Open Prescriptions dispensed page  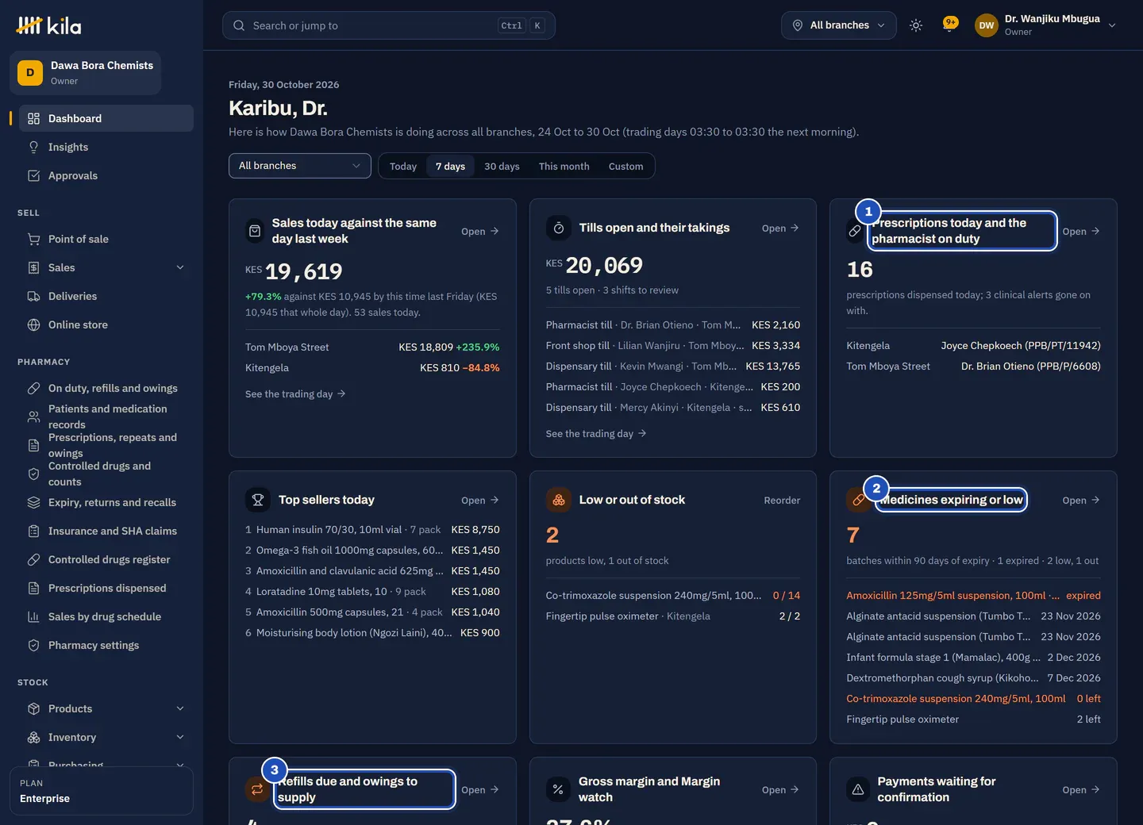click(106, 588)
